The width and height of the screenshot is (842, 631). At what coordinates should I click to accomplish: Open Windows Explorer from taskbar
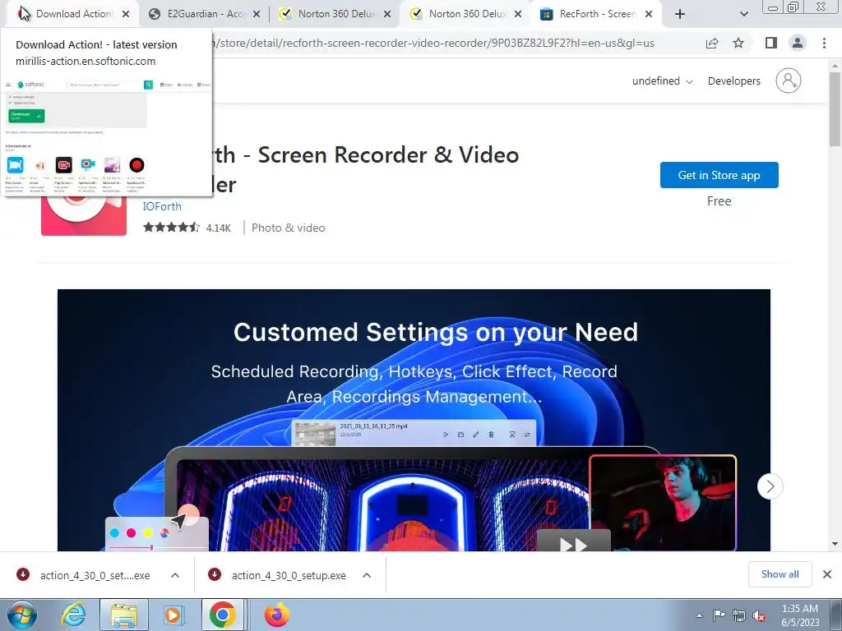point(123,615)
